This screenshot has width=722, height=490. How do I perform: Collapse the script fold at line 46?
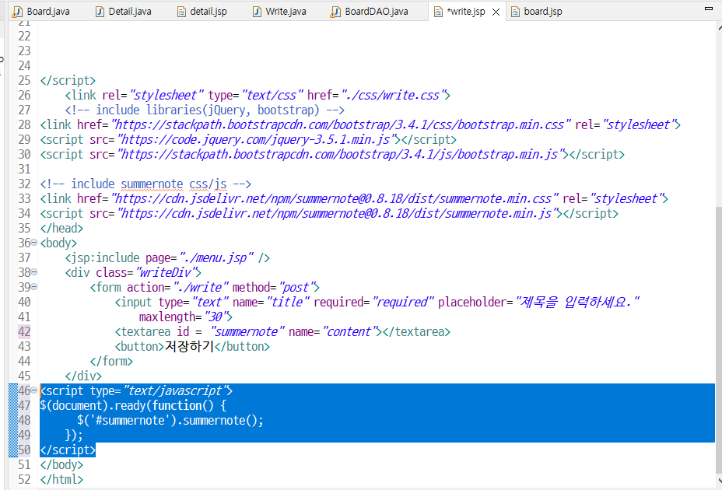click(x=34, y=390)
